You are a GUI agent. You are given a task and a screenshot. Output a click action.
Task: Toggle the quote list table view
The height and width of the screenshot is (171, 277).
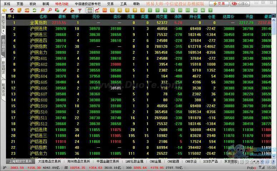[90, 10]
